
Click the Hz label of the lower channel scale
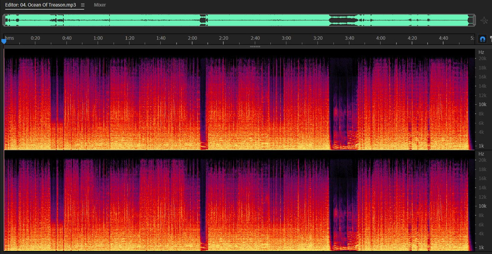481,154
